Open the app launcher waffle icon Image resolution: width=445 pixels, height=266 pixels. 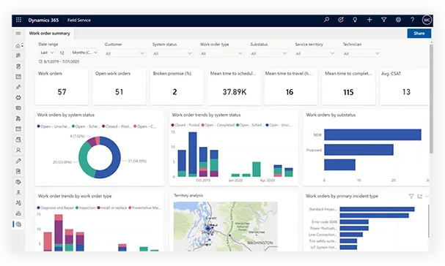point(19,20)
